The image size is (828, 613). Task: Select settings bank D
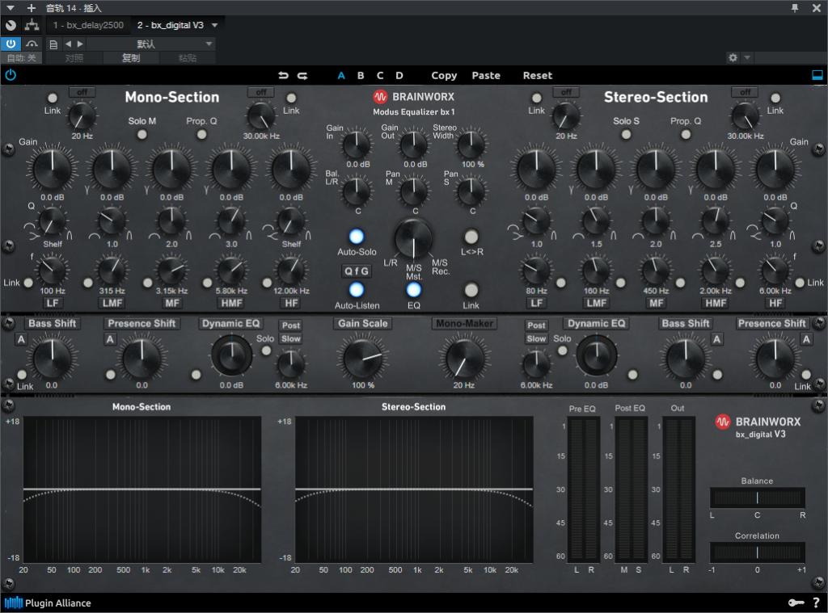(399, 75)
